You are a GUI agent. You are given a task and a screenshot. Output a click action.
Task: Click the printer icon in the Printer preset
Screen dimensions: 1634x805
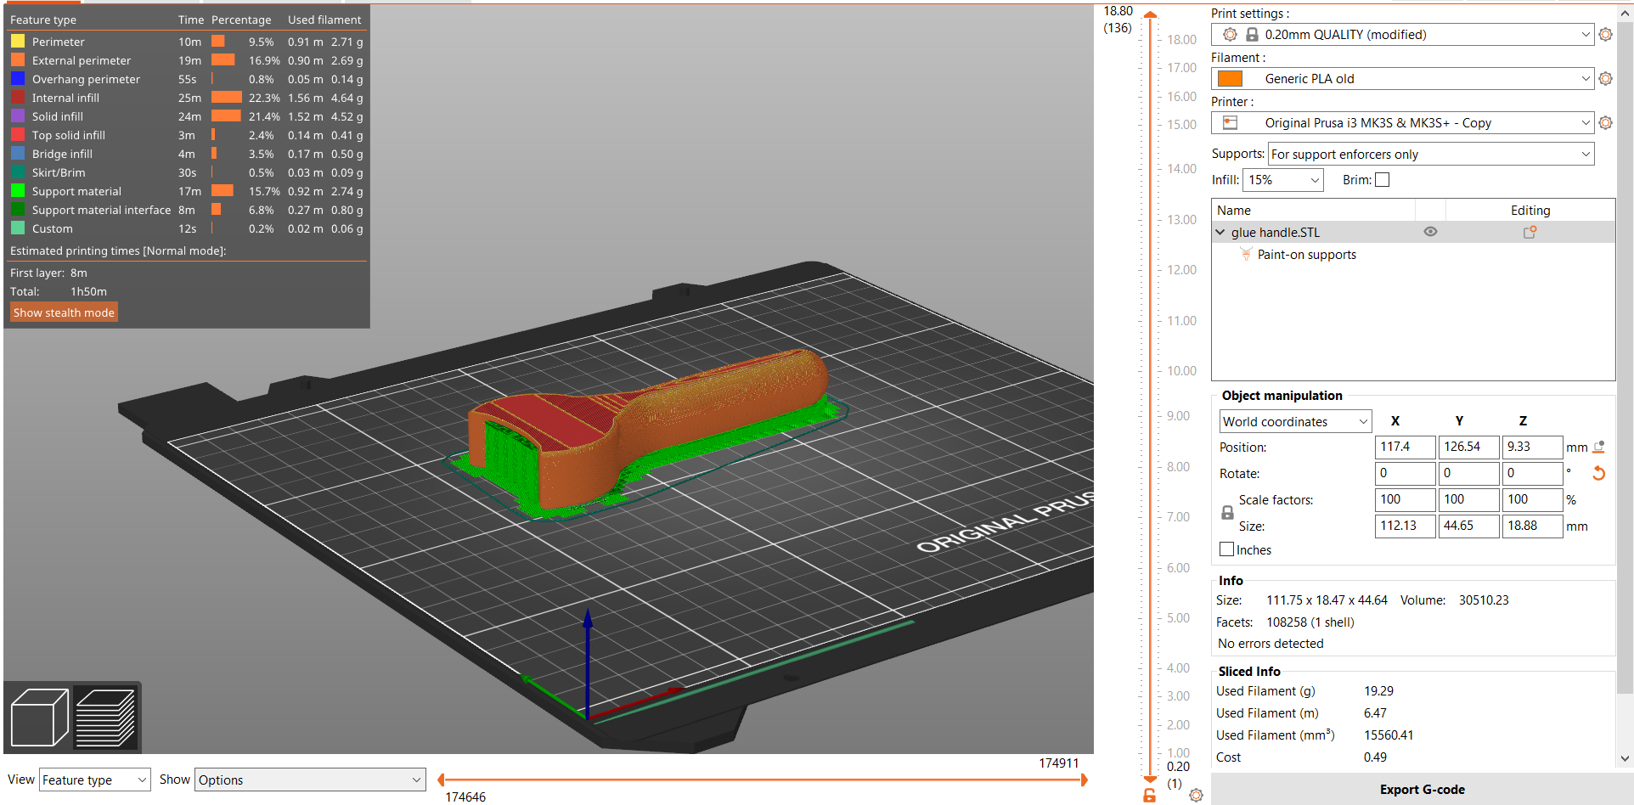1230,123
